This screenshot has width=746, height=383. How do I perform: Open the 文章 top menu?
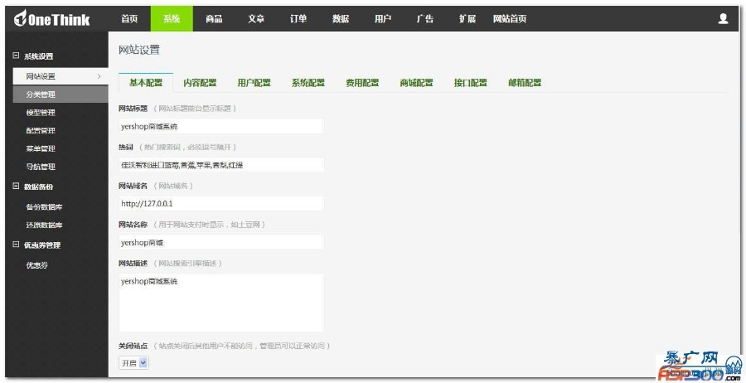pos(256,19)
